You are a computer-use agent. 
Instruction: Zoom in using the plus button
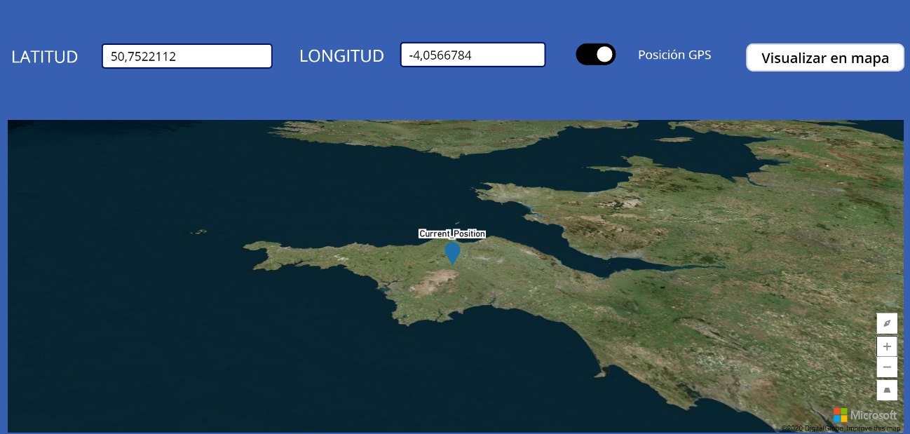point(887,346)
